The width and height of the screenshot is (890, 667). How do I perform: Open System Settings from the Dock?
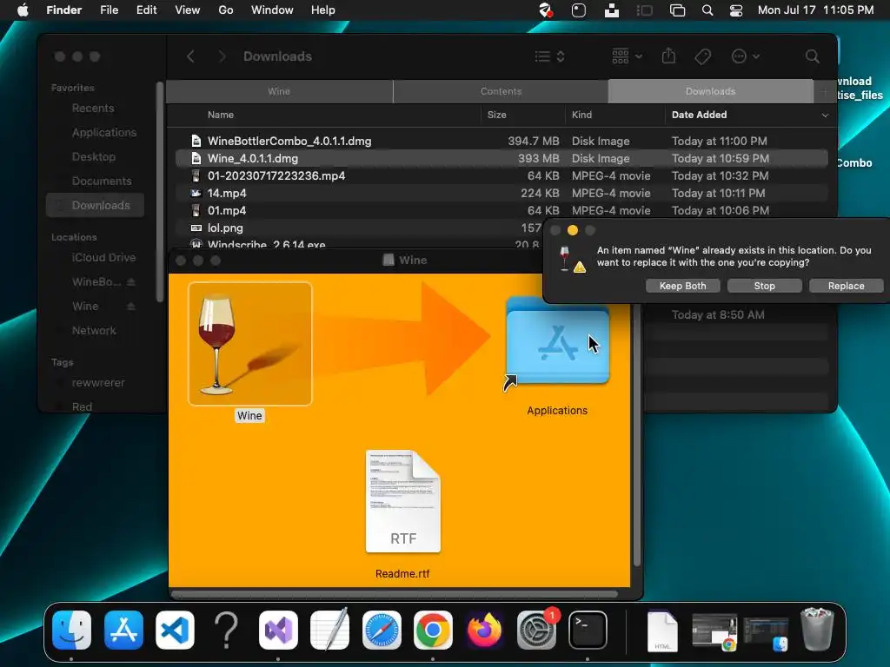tap(536, 630)
